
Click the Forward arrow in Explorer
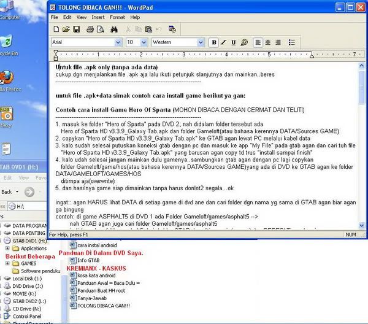pos(29,192)
